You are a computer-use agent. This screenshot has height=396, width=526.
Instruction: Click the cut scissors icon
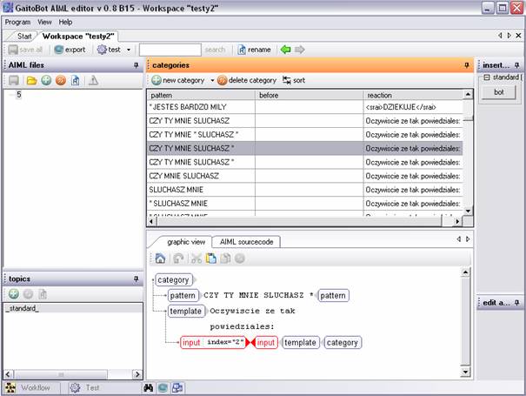point(196,258)
